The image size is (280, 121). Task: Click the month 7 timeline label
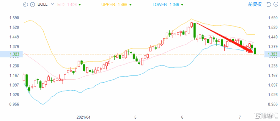point(240,117)
